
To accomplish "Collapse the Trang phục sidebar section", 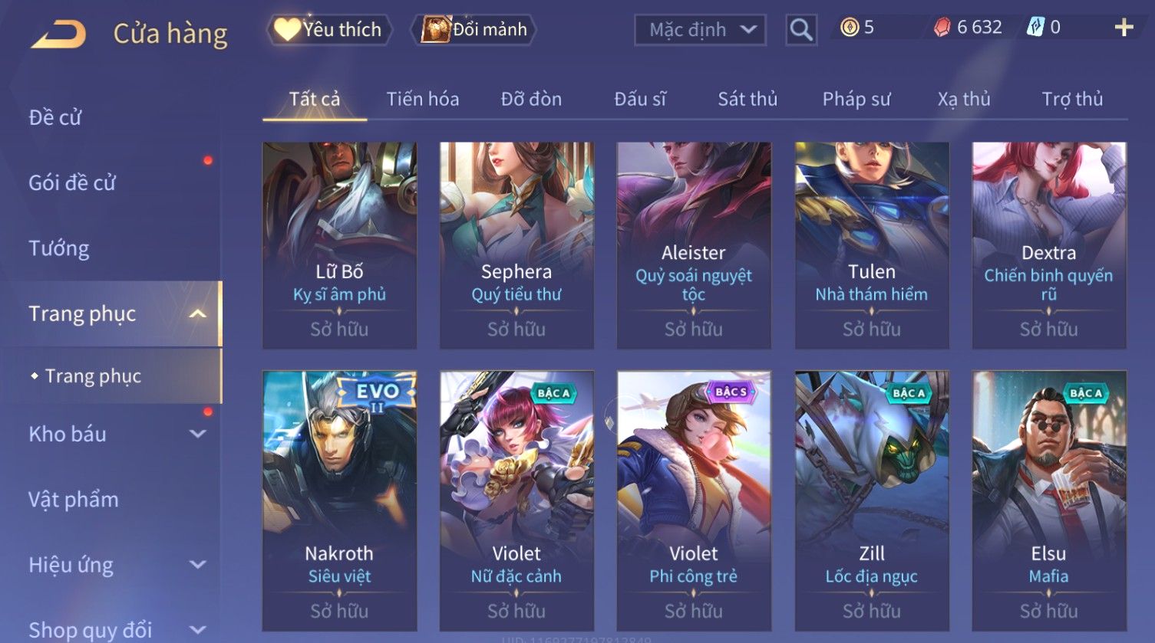I will (x=197, y=314).
